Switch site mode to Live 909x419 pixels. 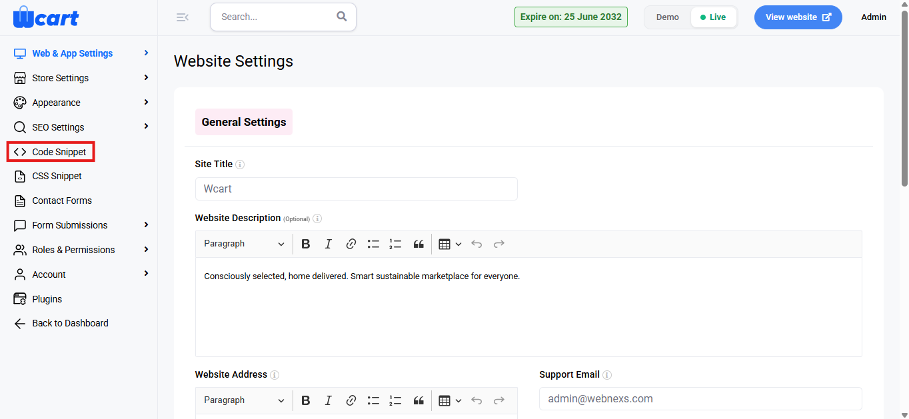713,17
